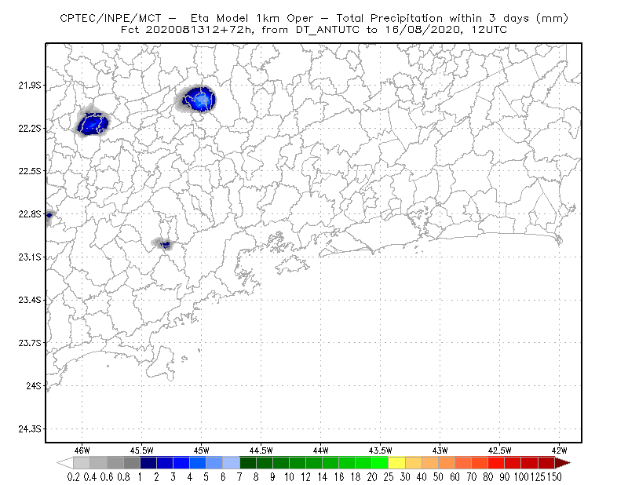
Task: Click the small rain spot near 23.1S
Action: (163, 243)
